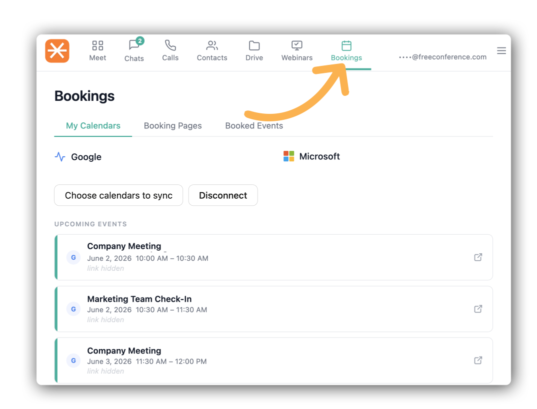Switch to Booked Events tab
Image resolution: width=537 pixels, height=409 pixels.
[x=254, y=126]
